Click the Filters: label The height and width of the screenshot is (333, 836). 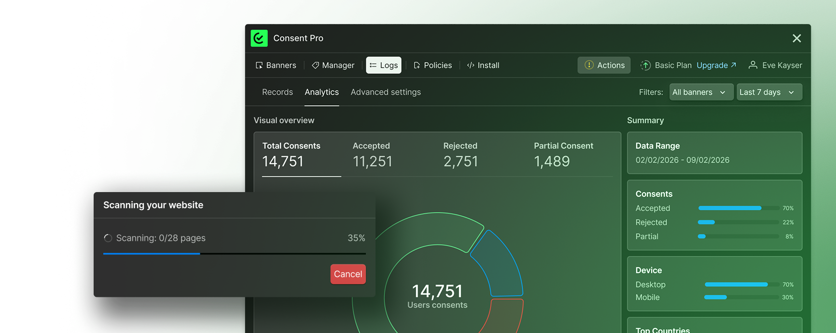pos(651,92)
